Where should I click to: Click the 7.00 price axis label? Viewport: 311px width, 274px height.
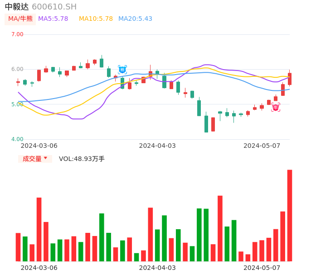click(x=17, y=34)
